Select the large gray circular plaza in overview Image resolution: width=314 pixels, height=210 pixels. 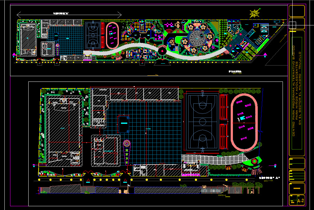click(x=197, y=39)
